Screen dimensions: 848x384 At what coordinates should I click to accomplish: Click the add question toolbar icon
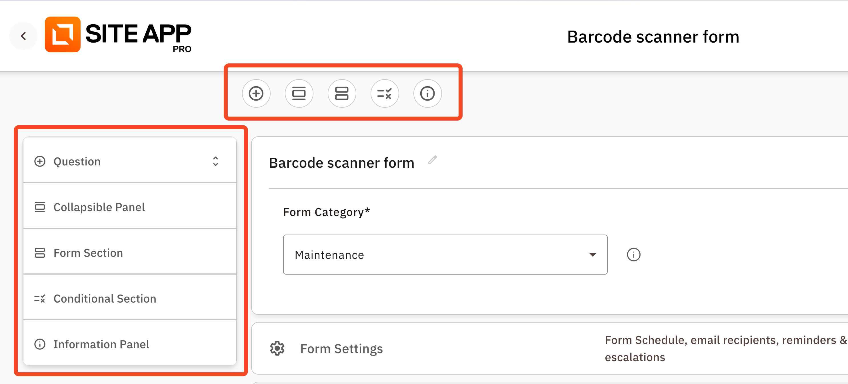point(256,93)
